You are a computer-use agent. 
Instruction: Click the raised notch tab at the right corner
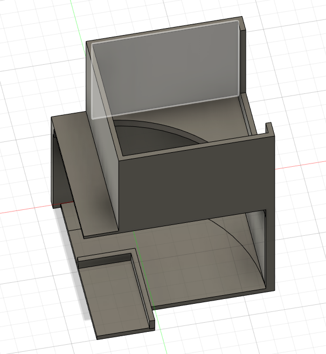(268, 128)
